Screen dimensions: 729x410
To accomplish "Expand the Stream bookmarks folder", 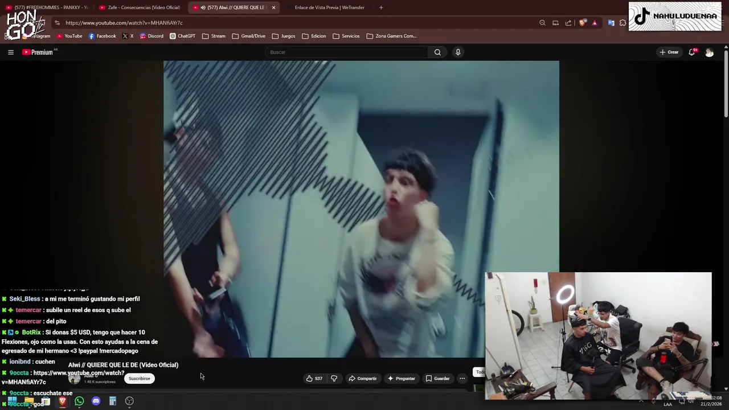I will click(x=214, y=36).
